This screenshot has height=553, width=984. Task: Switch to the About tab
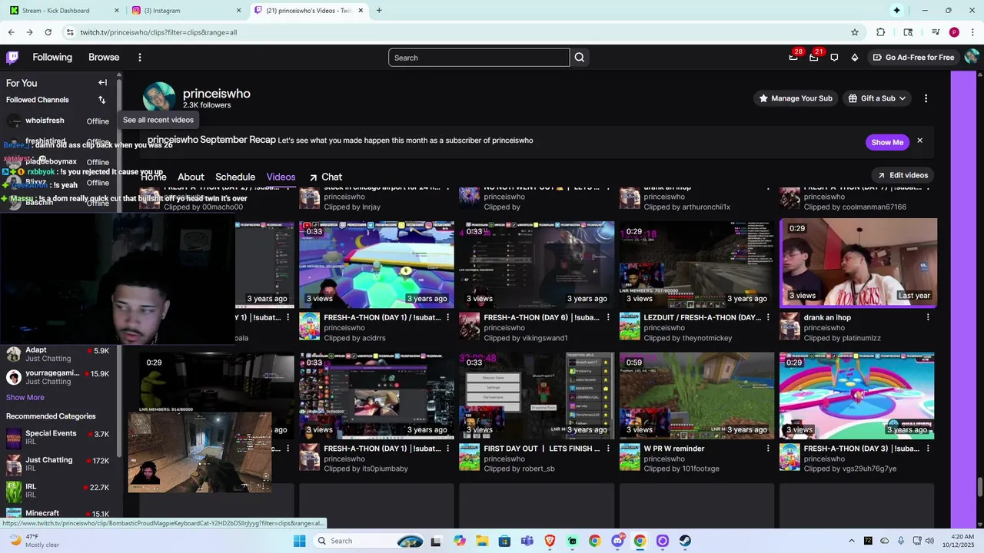tap(191, 177)
